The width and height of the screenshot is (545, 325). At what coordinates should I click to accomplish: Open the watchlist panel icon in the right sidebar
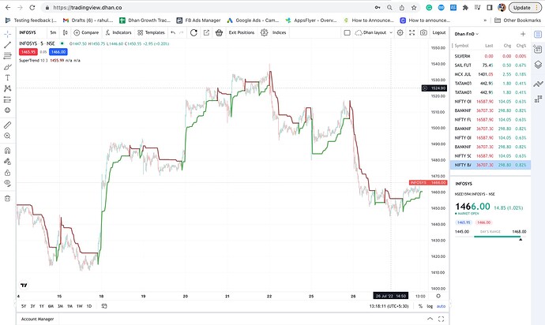click(538, 35)
